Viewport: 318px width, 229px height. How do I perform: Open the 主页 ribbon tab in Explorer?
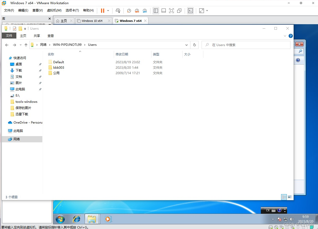23,36
